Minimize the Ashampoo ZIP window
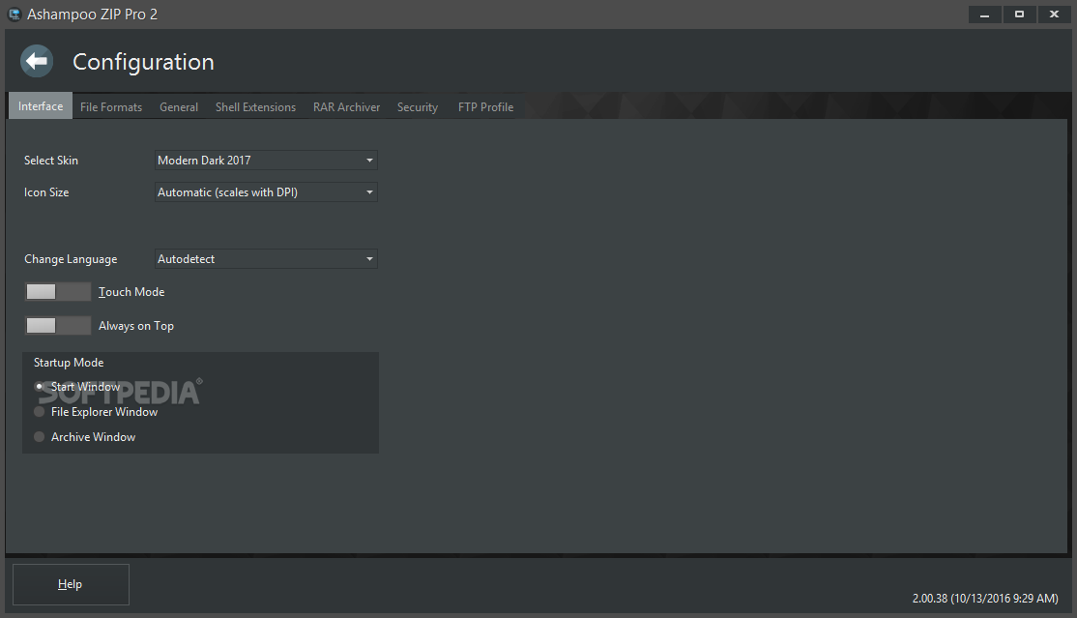 [984, 14]
